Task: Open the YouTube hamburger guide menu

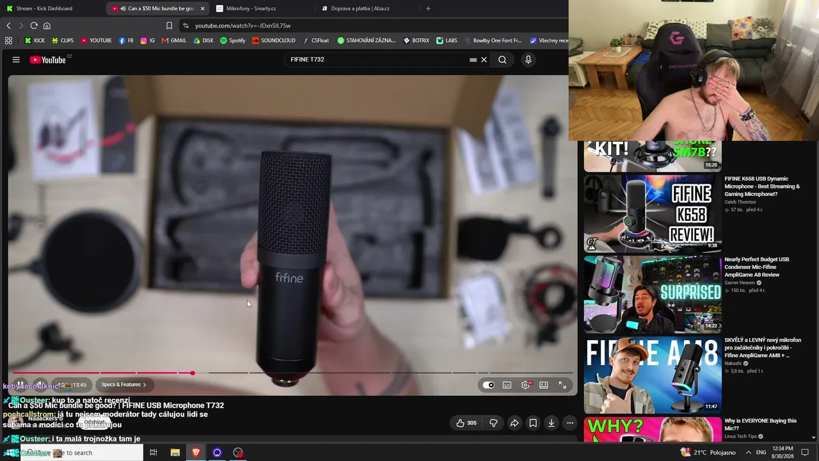Action: [x=16, y=60]
